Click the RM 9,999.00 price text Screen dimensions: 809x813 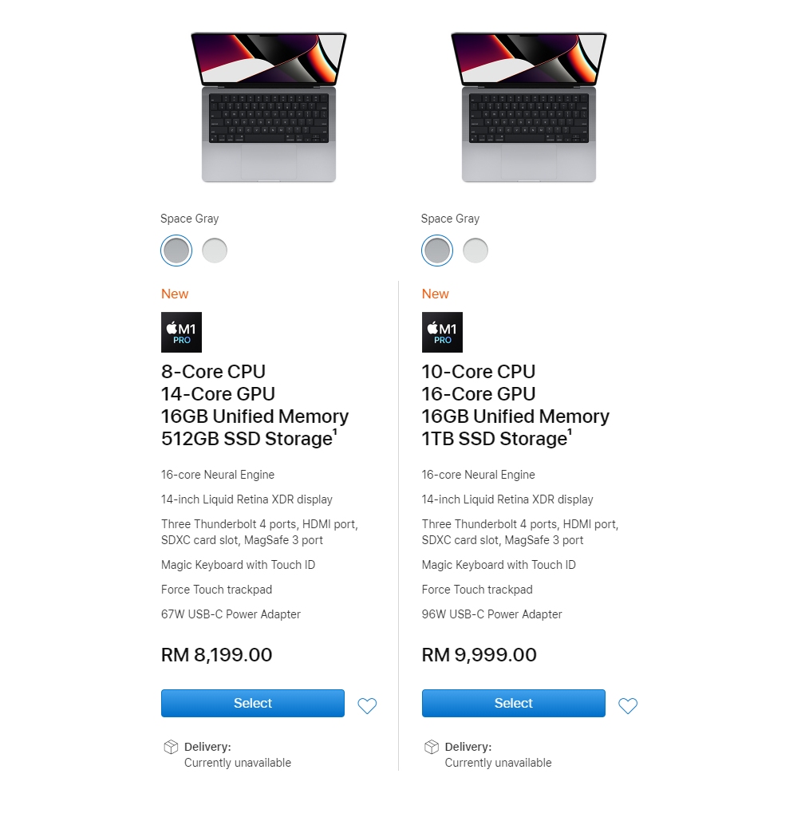pyautogui.click(x=479, y=655)
